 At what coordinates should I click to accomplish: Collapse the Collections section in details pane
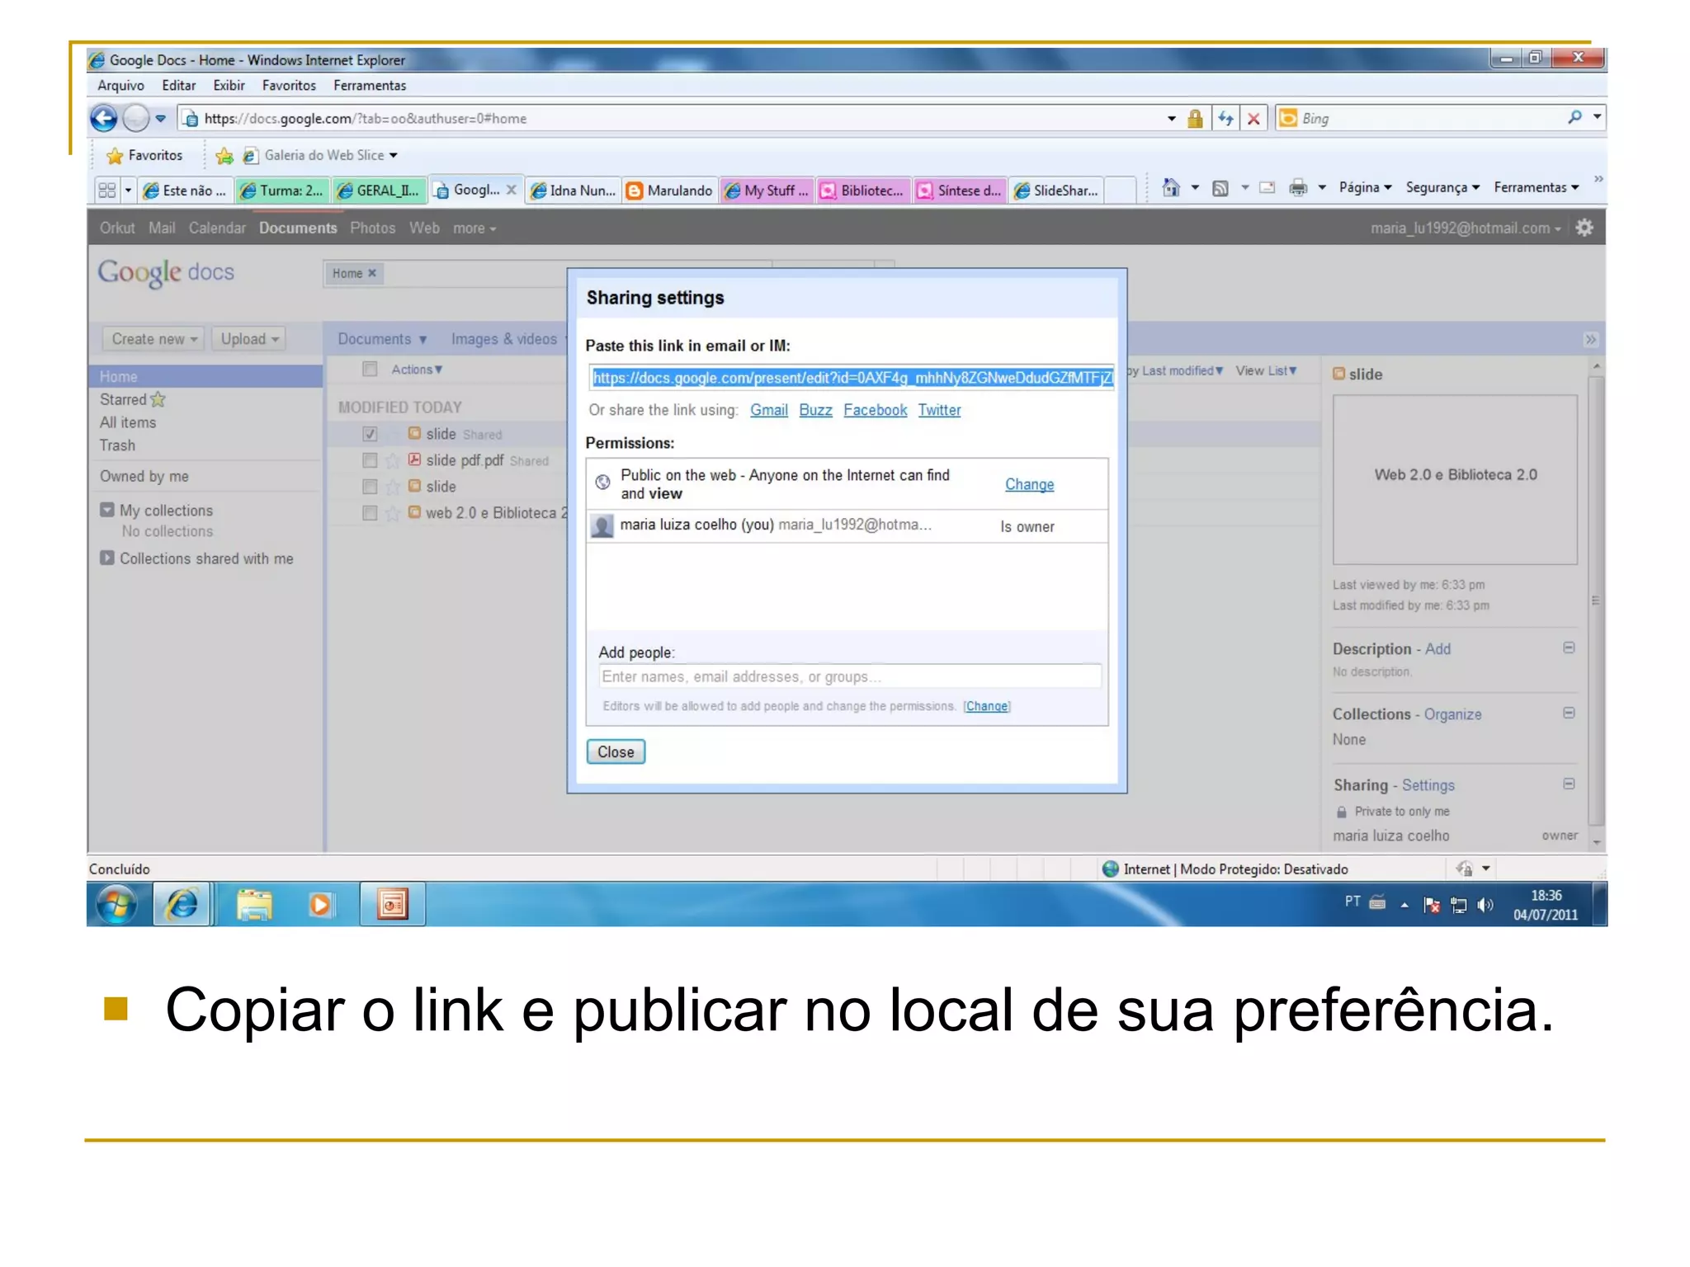1569,714
